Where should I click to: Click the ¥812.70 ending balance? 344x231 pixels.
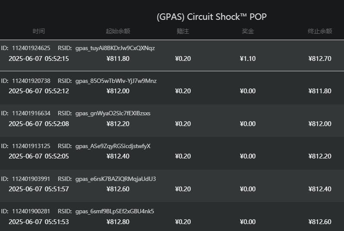(320, 58)
